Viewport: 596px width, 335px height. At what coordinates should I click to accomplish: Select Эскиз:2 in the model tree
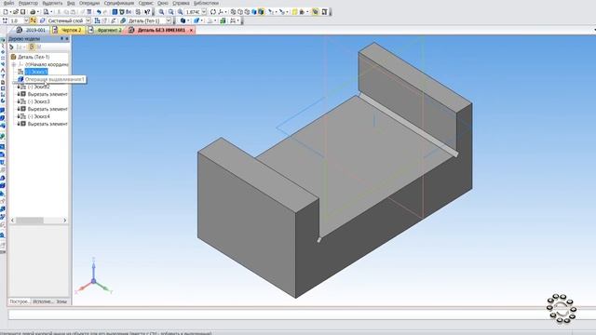[39, 87]
